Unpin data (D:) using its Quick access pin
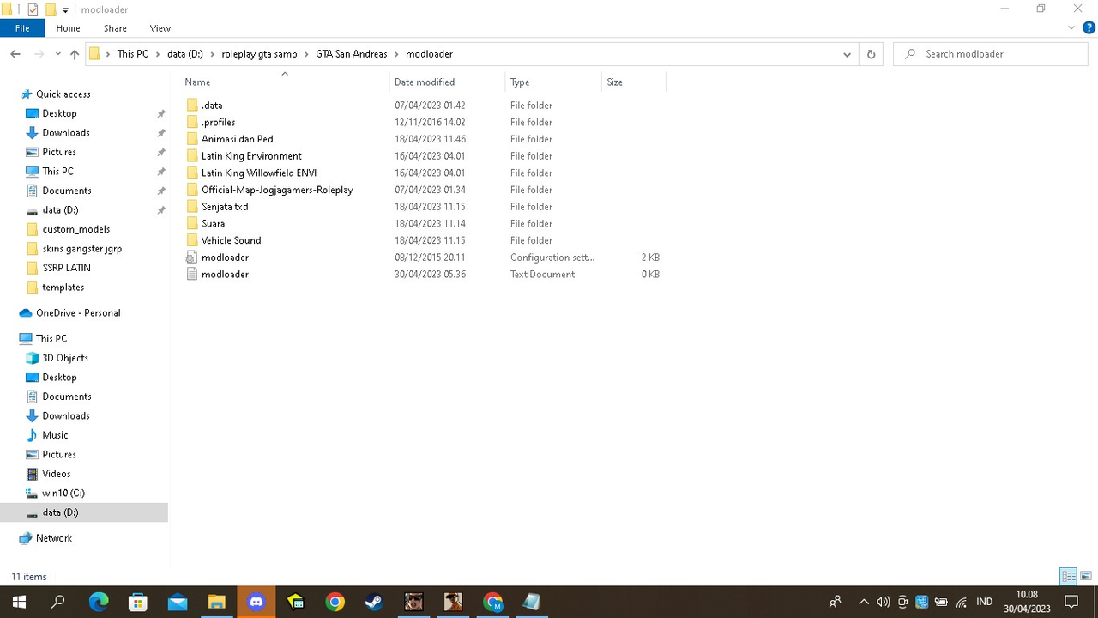Viewport: 1098px width, 618px height. click(x=161, y=210)
